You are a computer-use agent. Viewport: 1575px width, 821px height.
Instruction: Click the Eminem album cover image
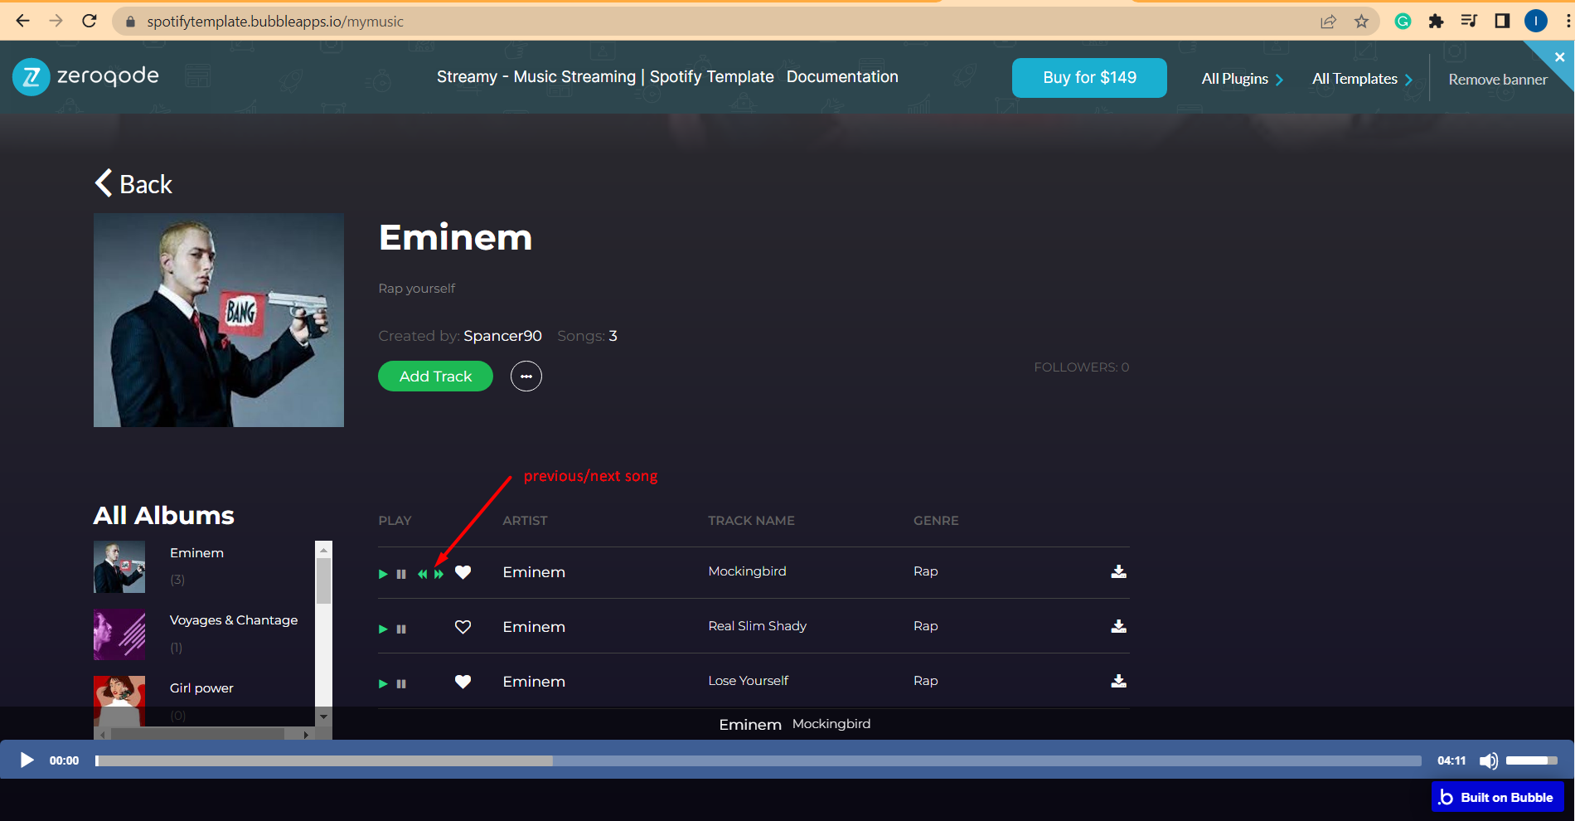pos(219,320)
